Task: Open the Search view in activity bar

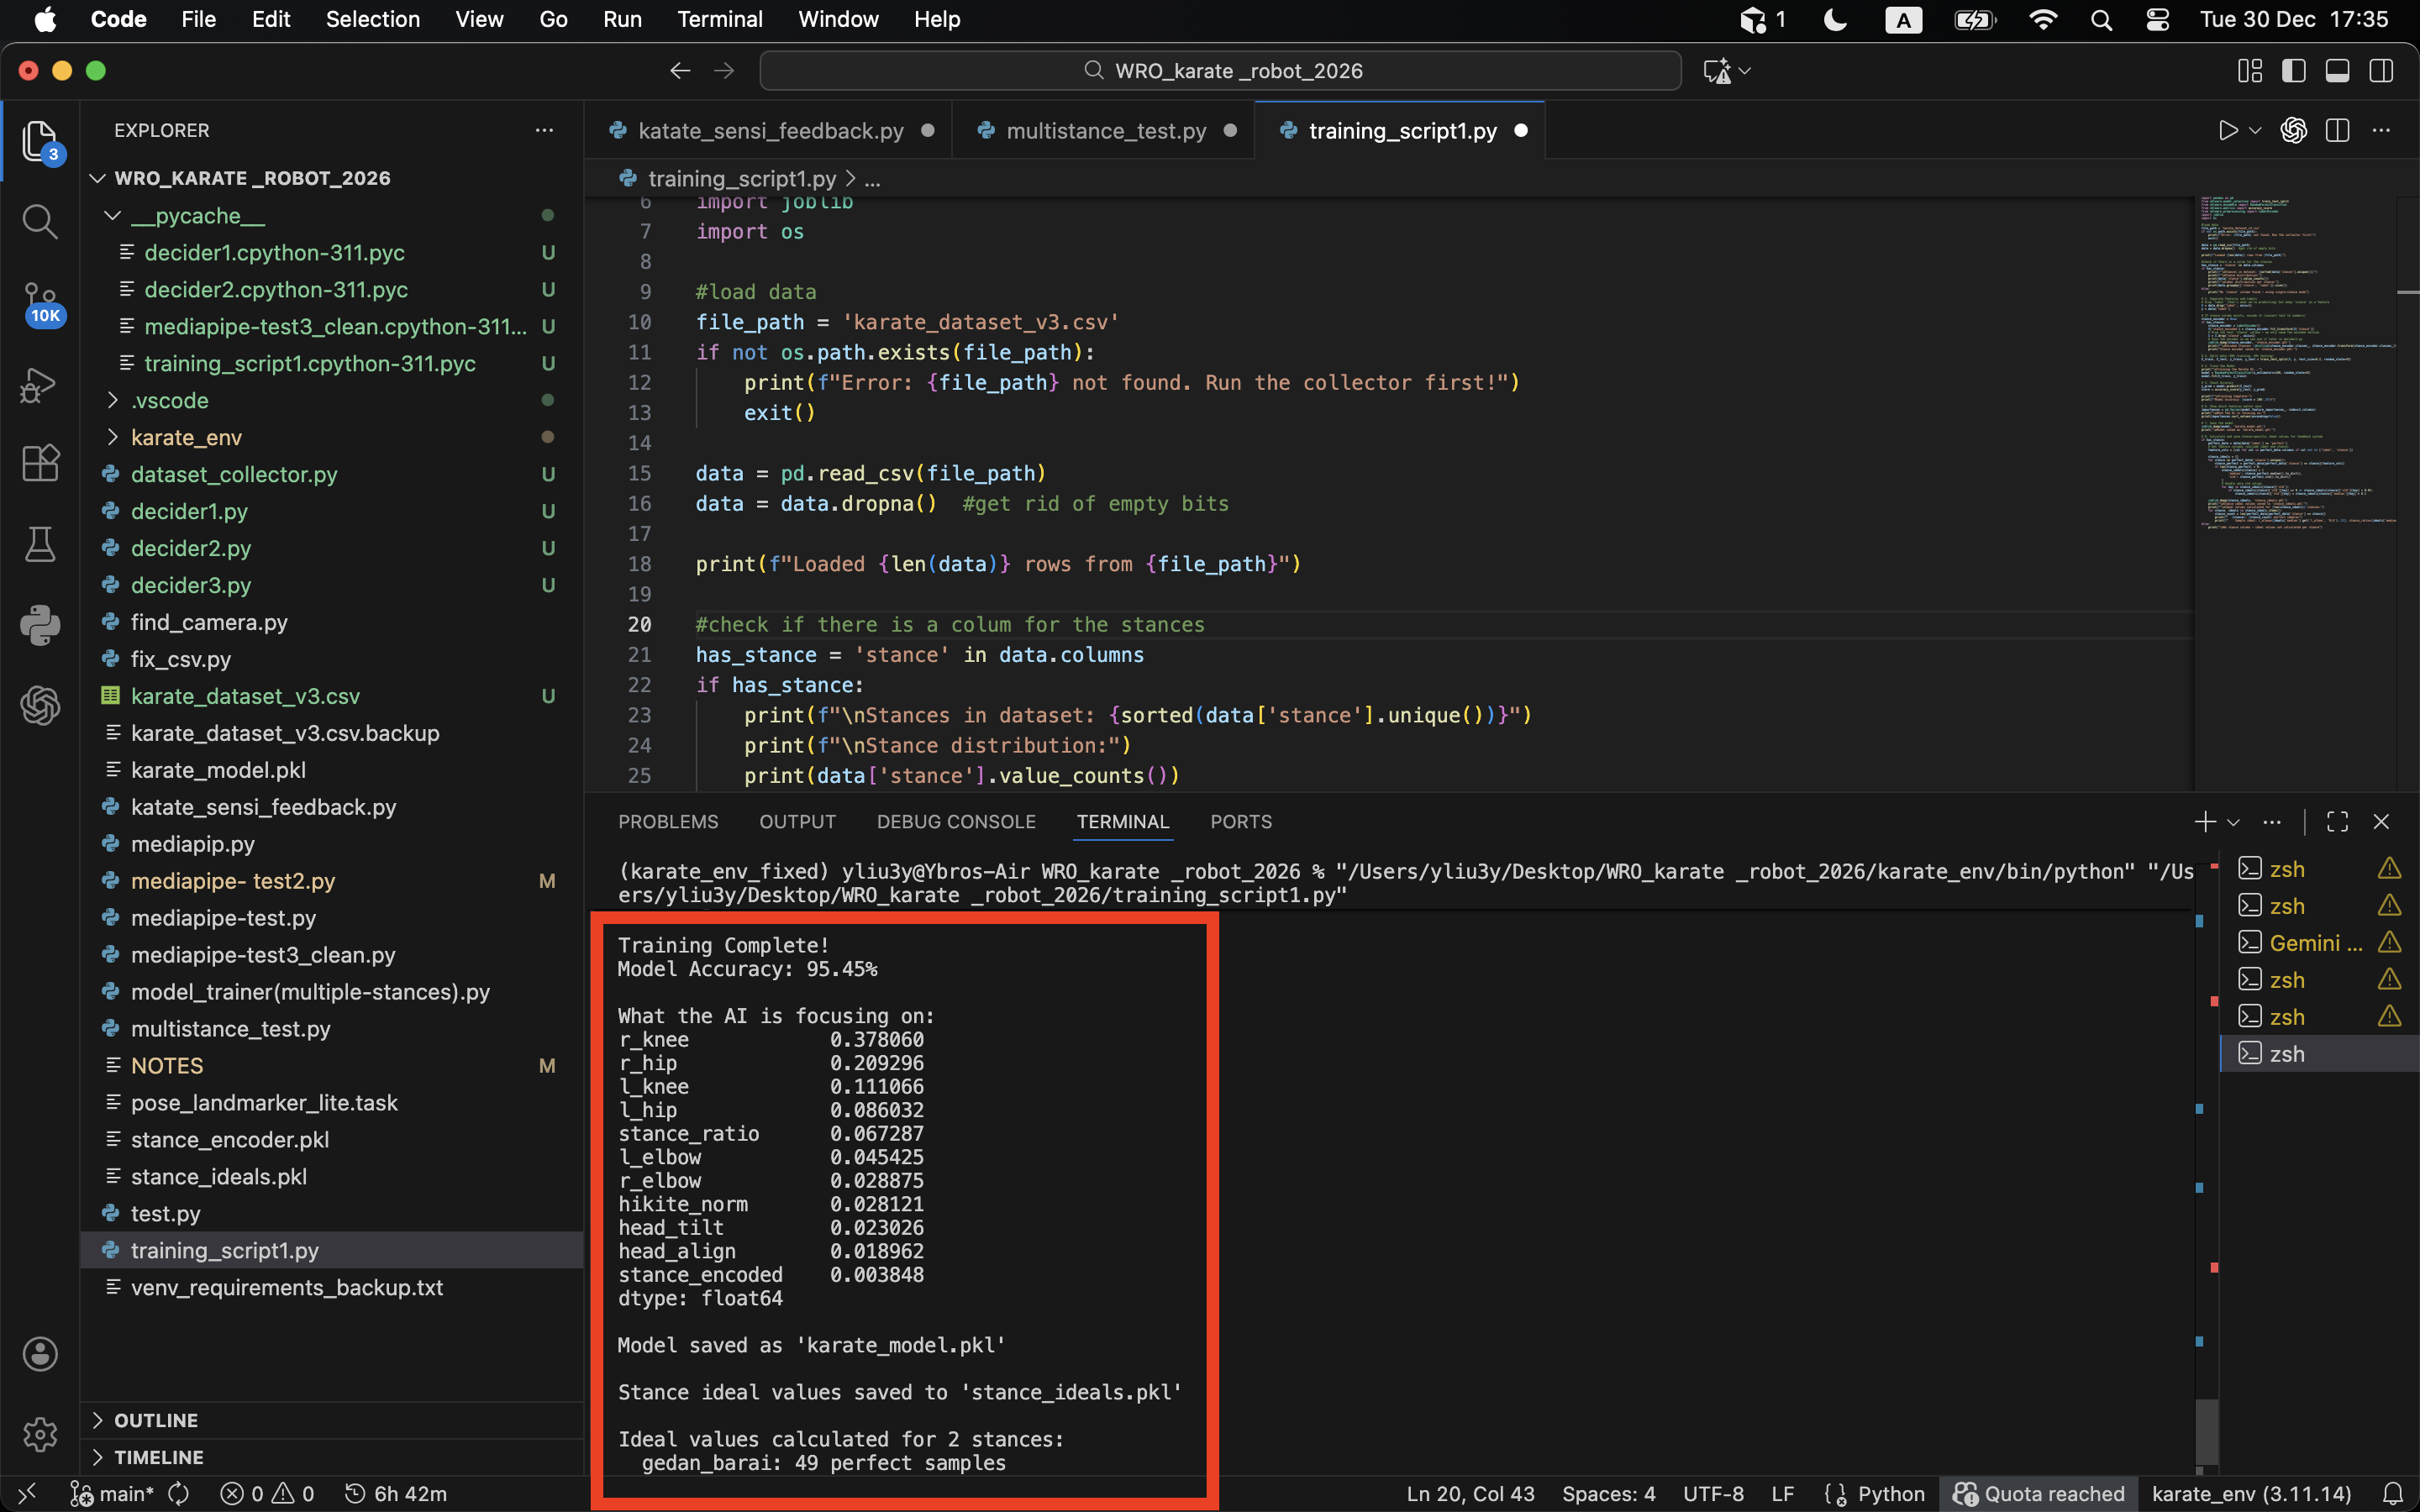Action: [40, 221]
